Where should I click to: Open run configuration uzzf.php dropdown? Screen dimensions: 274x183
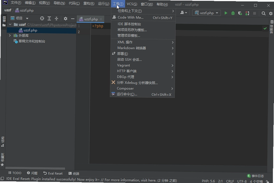[206, 13]
